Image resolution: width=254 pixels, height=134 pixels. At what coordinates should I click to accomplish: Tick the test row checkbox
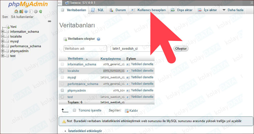(x=62, y=97)
